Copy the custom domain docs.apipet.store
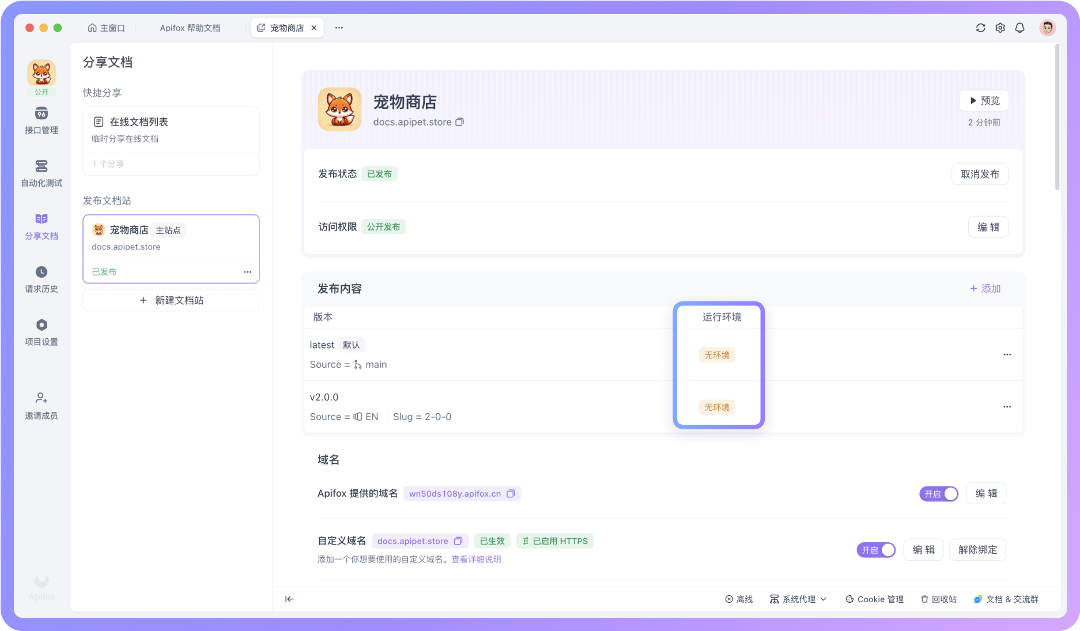The image size is (1080, 631). pyautogui.click(x=458, y=541)
